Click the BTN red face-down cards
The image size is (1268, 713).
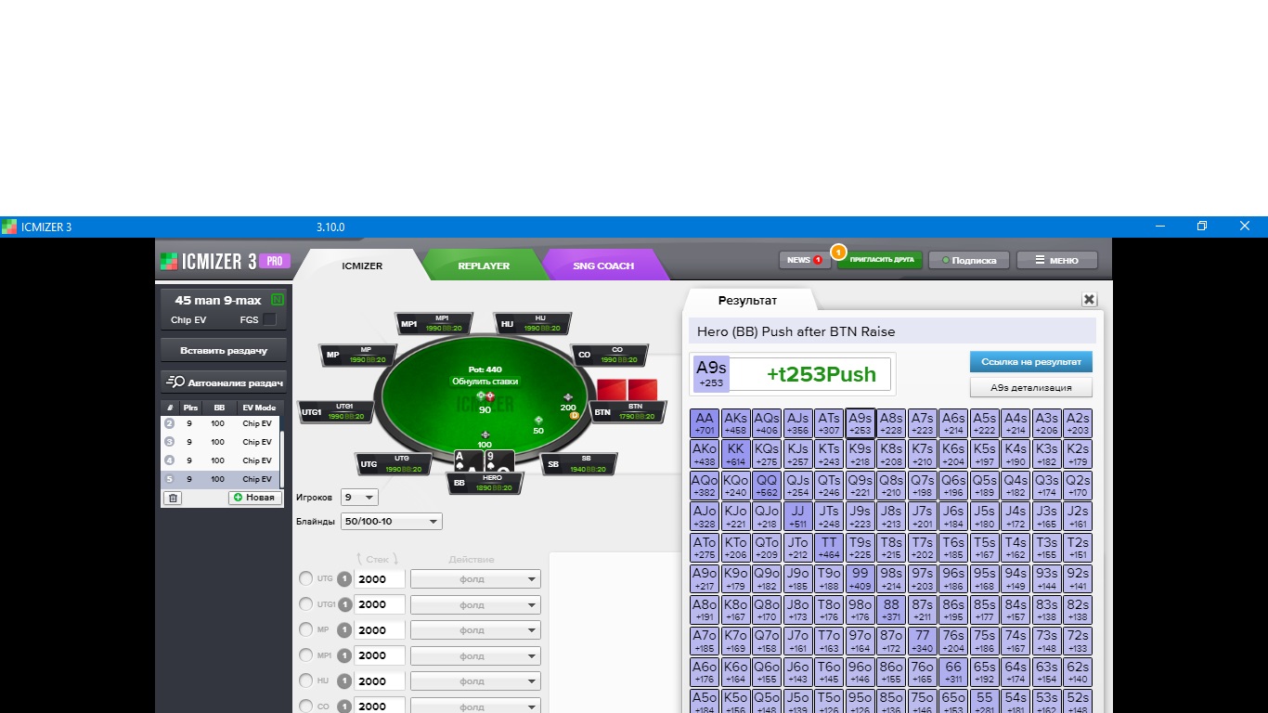[627, 390]
